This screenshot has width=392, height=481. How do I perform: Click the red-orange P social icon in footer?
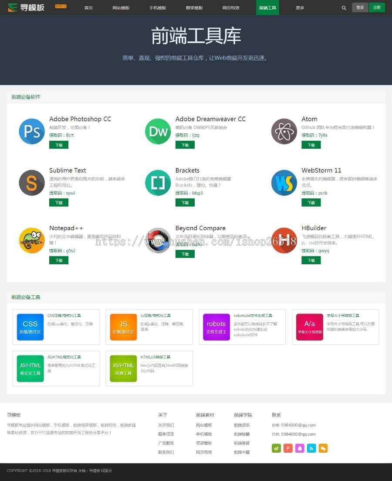(288, 448)
